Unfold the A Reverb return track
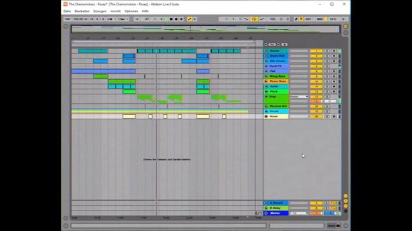This screenshot has width=412, height=231. (x=266, y=203)
